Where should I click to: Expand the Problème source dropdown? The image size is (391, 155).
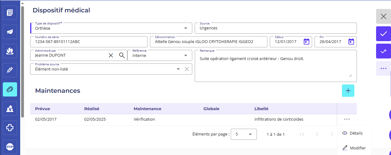click(178, 69)
